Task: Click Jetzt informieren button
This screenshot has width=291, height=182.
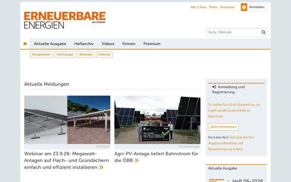Action: tap(223, 127)
